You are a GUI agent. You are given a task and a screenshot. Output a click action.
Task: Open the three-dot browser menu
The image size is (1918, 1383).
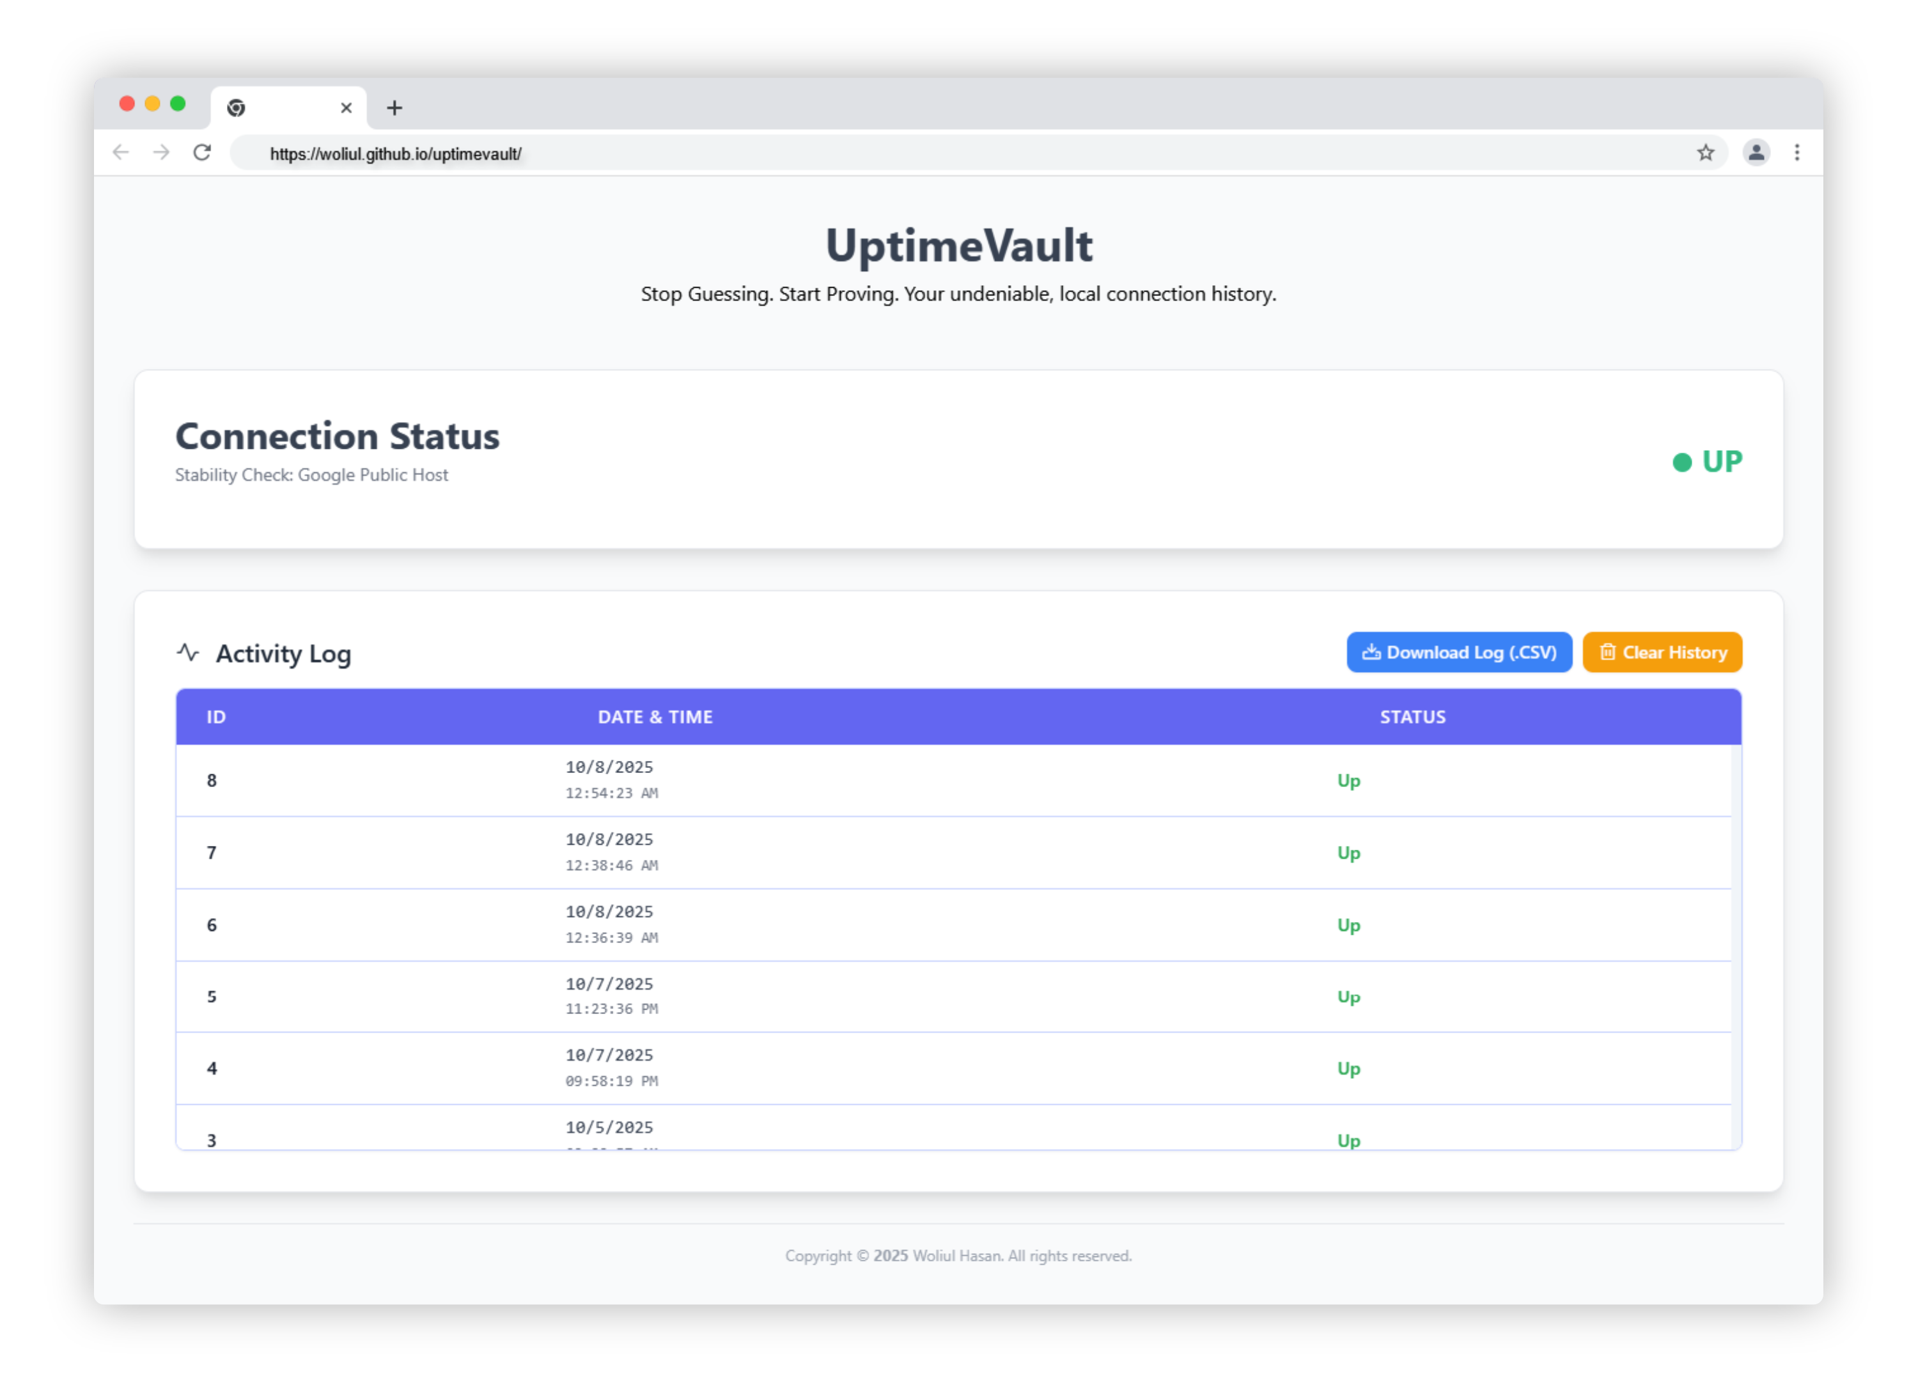(1797, 152)
